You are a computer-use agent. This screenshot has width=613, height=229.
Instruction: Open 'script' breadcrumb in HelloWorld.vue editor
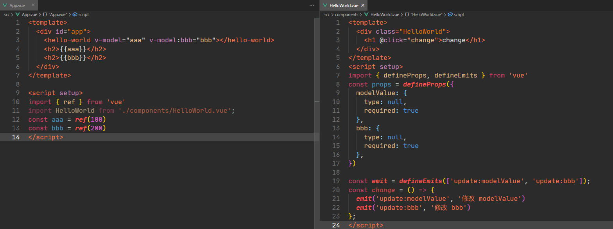coord(459,14)
